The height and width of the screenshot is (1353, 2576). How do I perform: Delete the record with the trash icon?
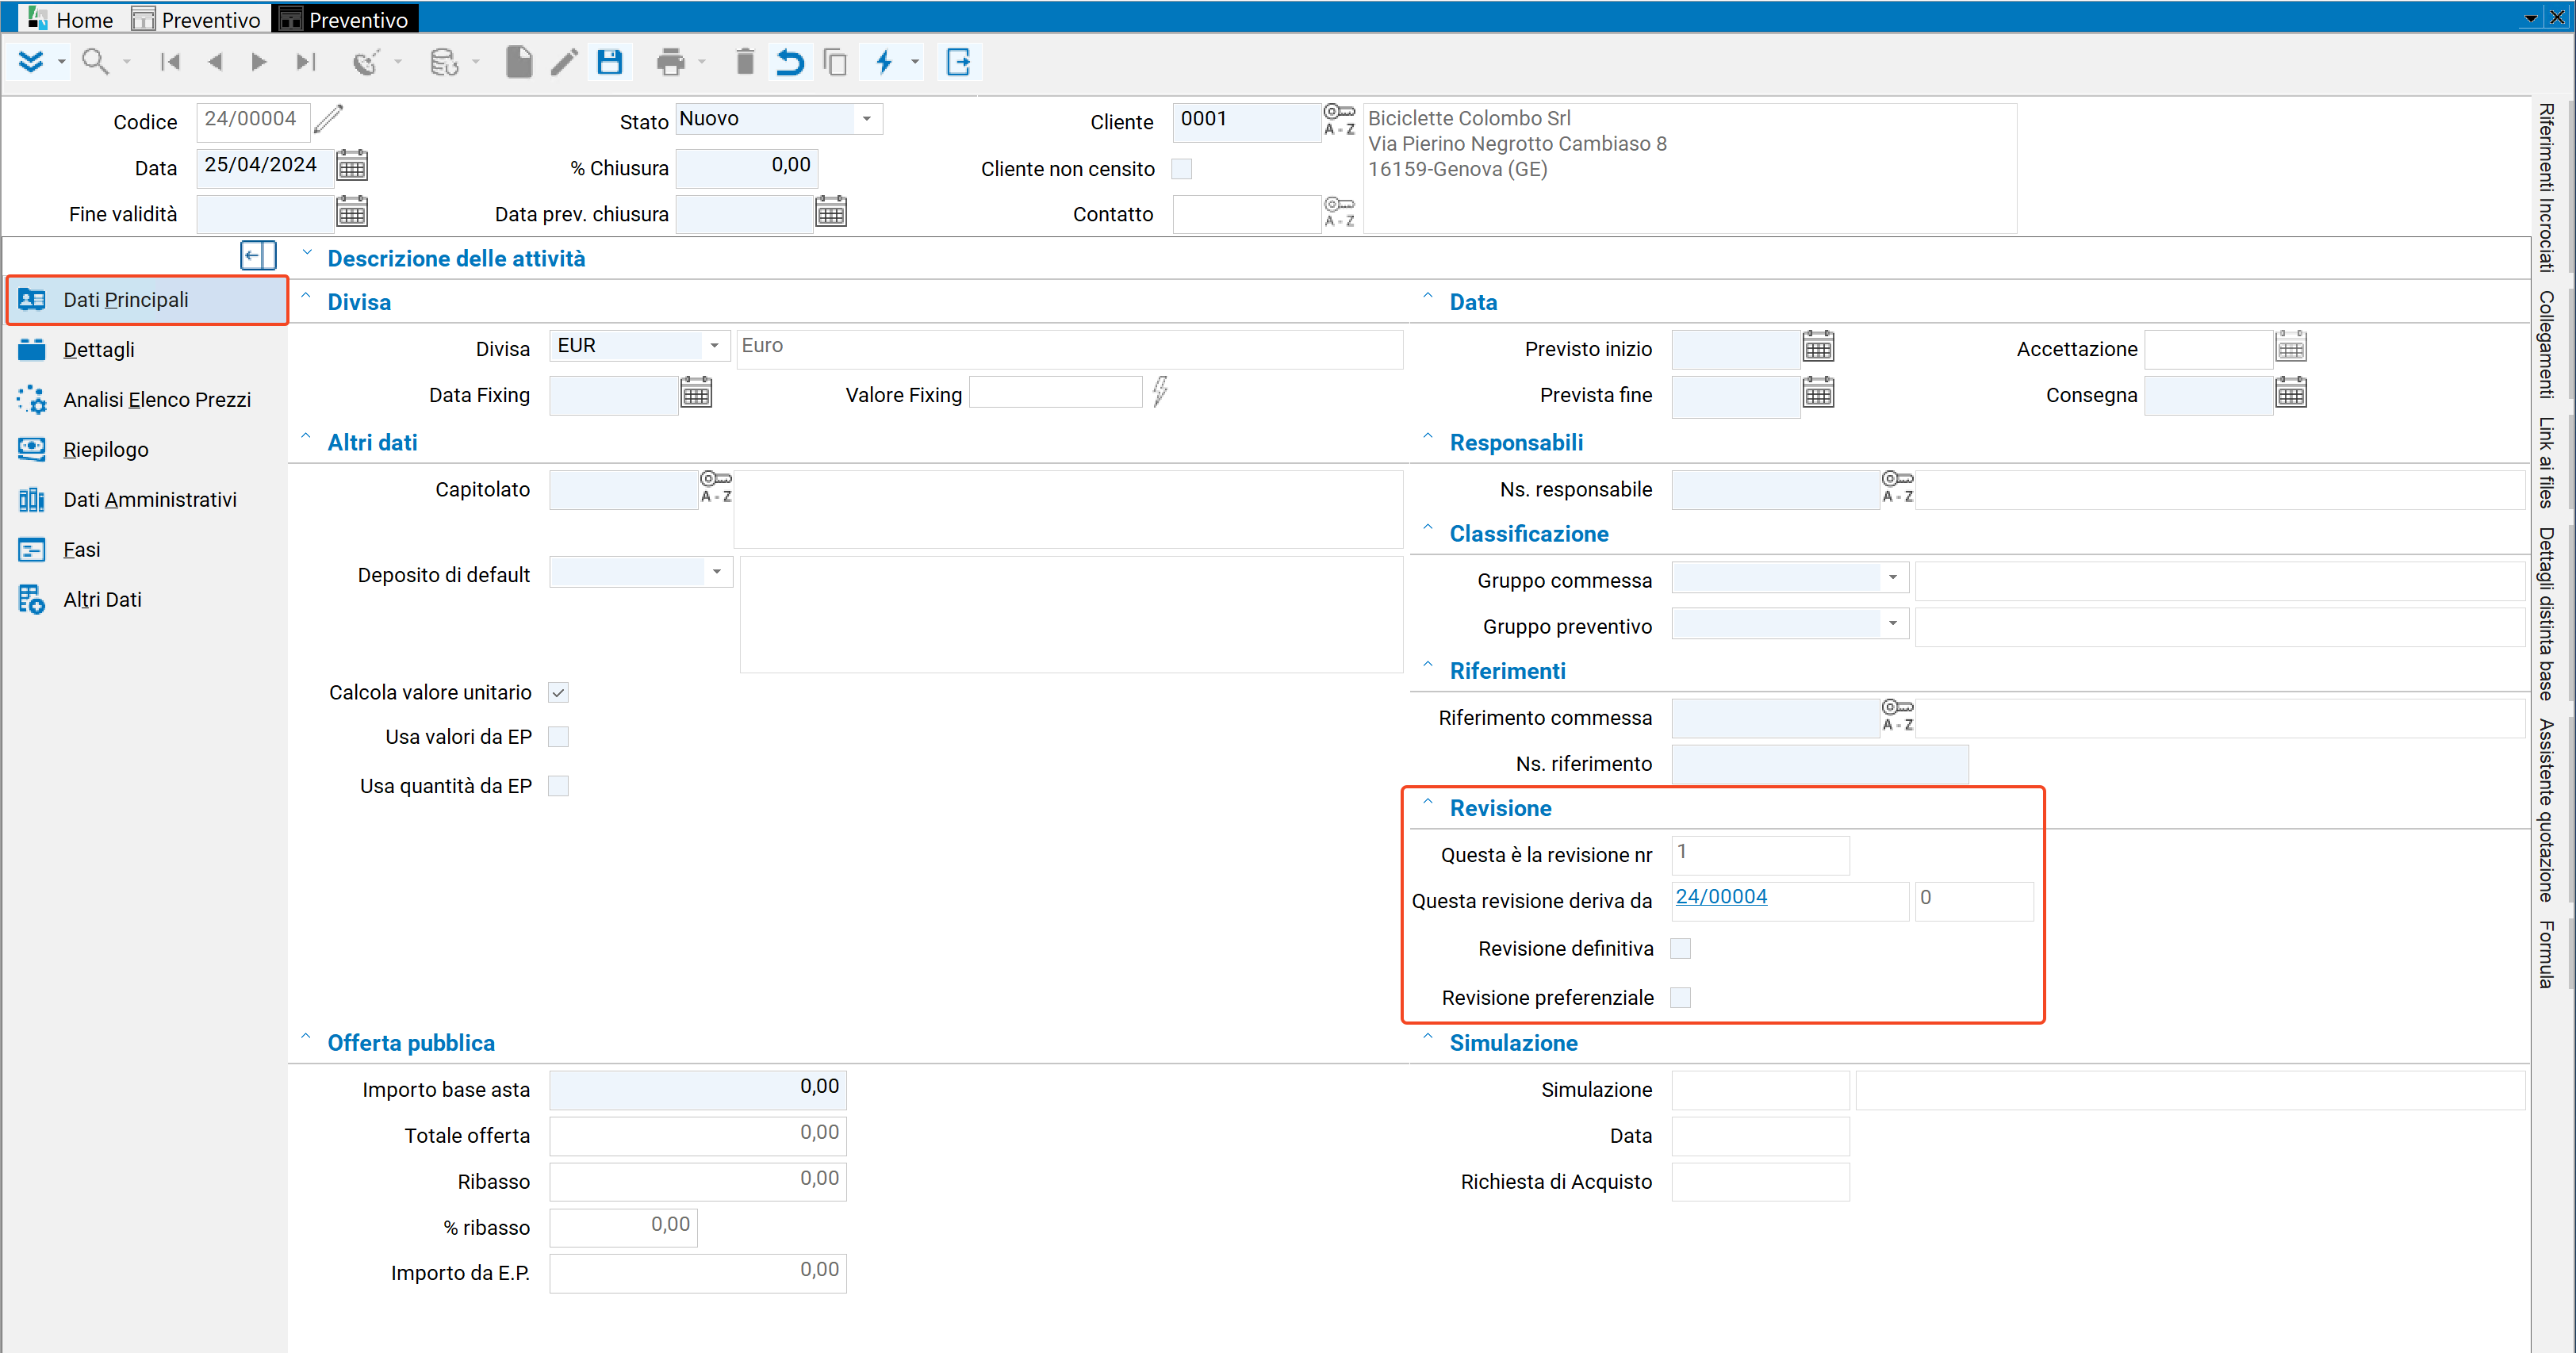coord(745,62)
